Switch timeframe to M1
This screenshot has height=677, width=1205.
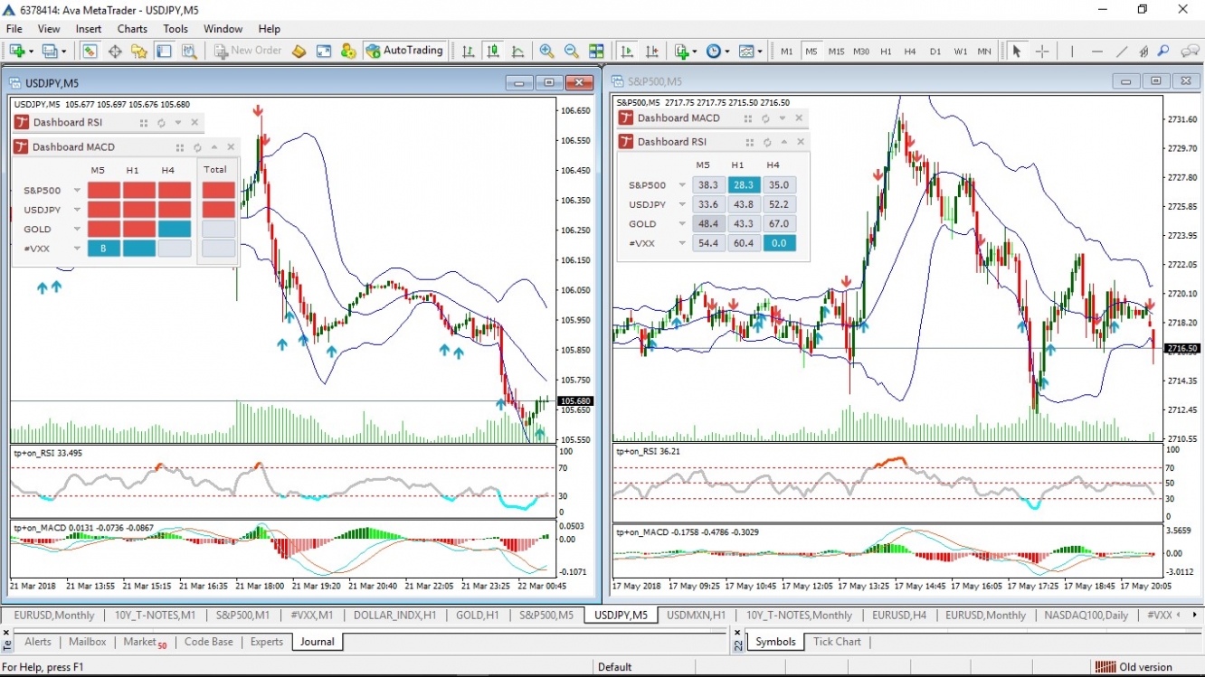(x=787, y=52)
